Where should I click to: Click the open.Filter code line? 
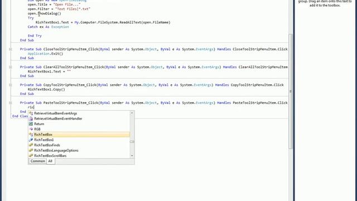tap(59, 9)
